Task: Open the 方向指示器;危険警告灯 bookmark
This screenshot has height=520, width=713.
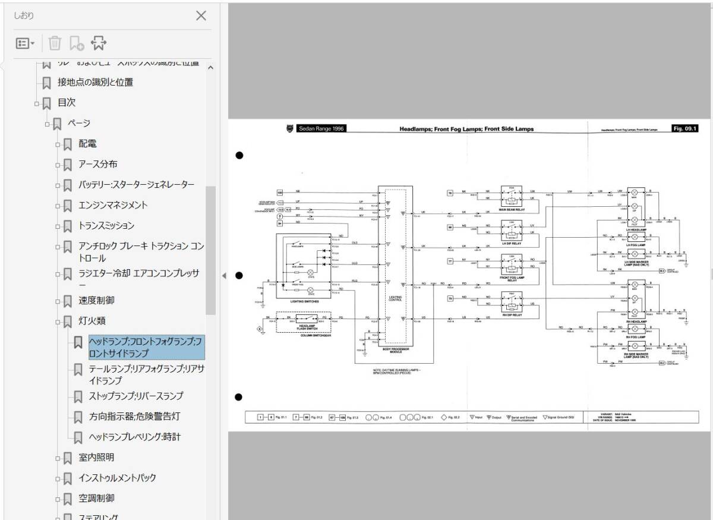Action: [134, 417]
